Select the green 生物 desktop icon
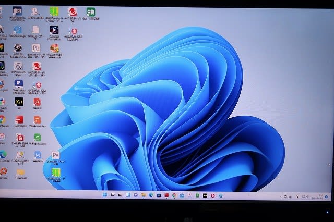This screenshot has height=222, width=334. pos(90,11)
